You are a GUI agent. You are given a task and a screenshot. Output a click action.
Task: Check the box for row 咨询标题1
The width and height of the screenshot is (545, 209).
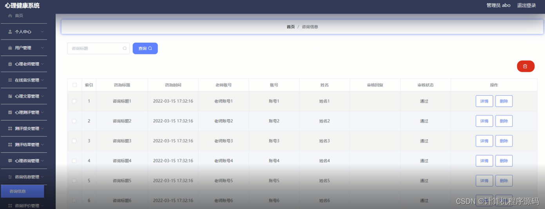pyautogui.click(x=74, y=101)
